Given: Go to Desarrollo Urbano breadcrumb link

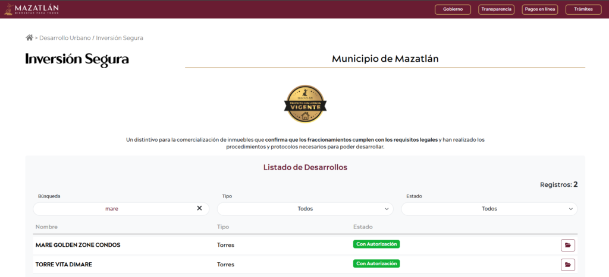Looking at the screenshot, I should (x=65, y=38).
